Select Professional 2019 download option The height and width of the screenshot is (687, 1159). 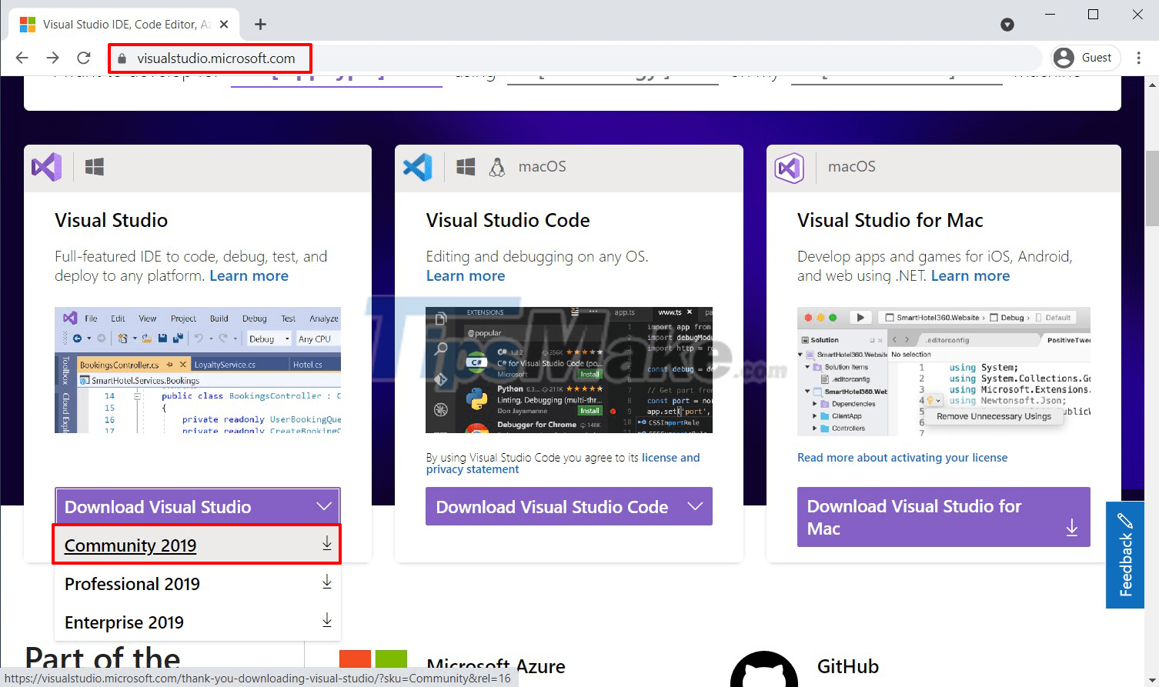[198, 583]
